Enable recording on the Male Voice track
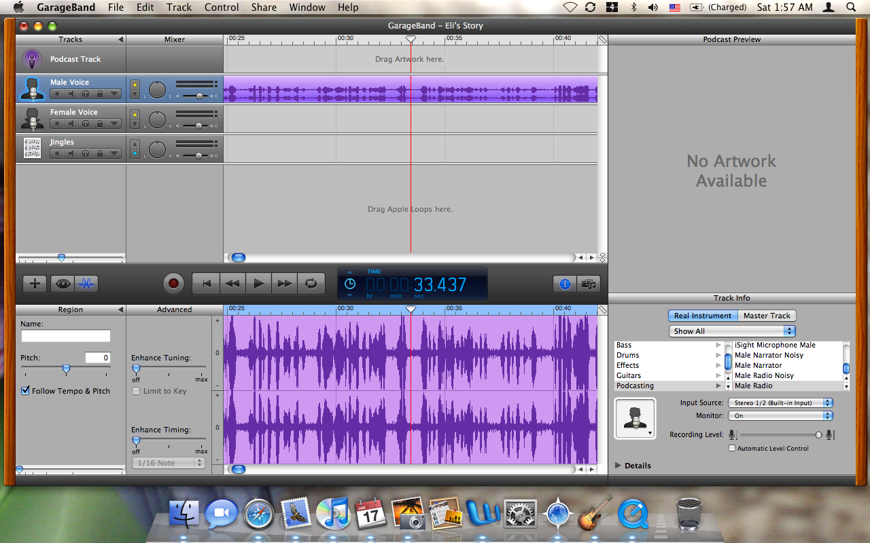870x543 pixels. 57,94
